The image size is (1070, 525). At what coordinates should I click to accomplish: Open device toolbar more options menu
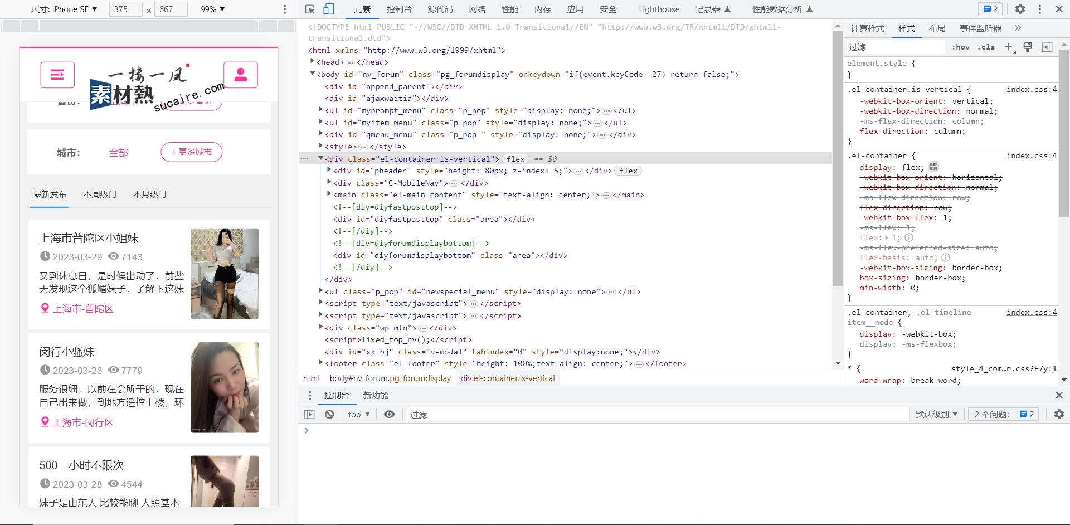tap(285, 9)
